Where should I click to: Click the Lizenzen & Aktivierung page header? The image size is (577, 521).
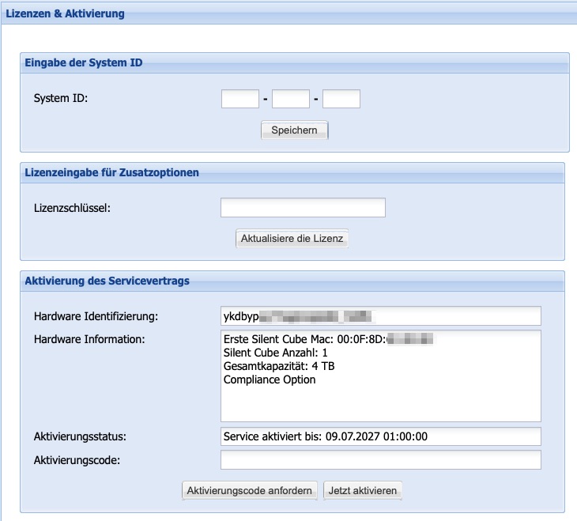click(x=65, y=13)
